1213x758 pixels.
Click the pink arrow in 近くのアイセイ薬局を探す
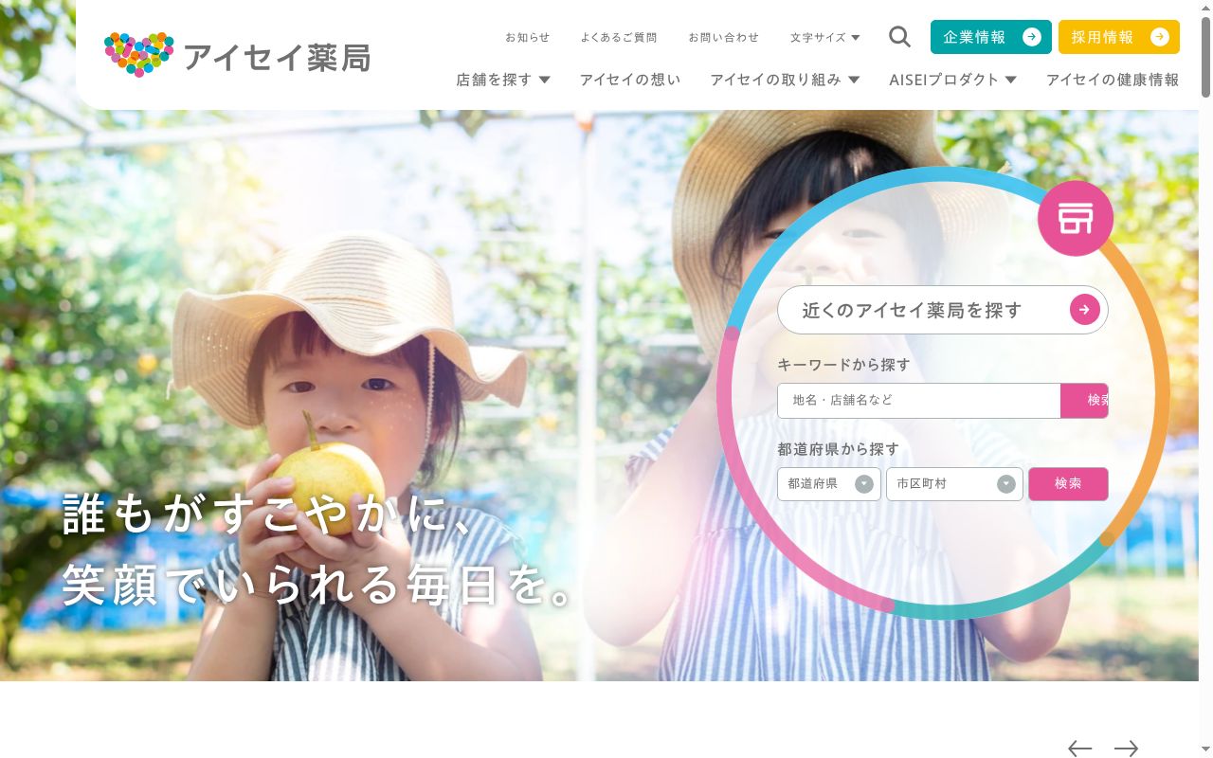click(1085, 310)
